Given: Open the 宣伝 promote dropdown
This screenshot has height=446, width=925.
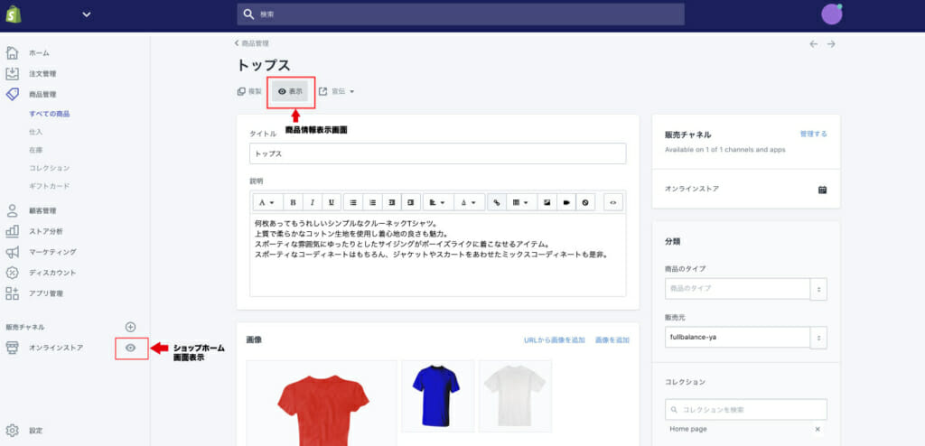Looking at the screenshot, I should point(336,91).
